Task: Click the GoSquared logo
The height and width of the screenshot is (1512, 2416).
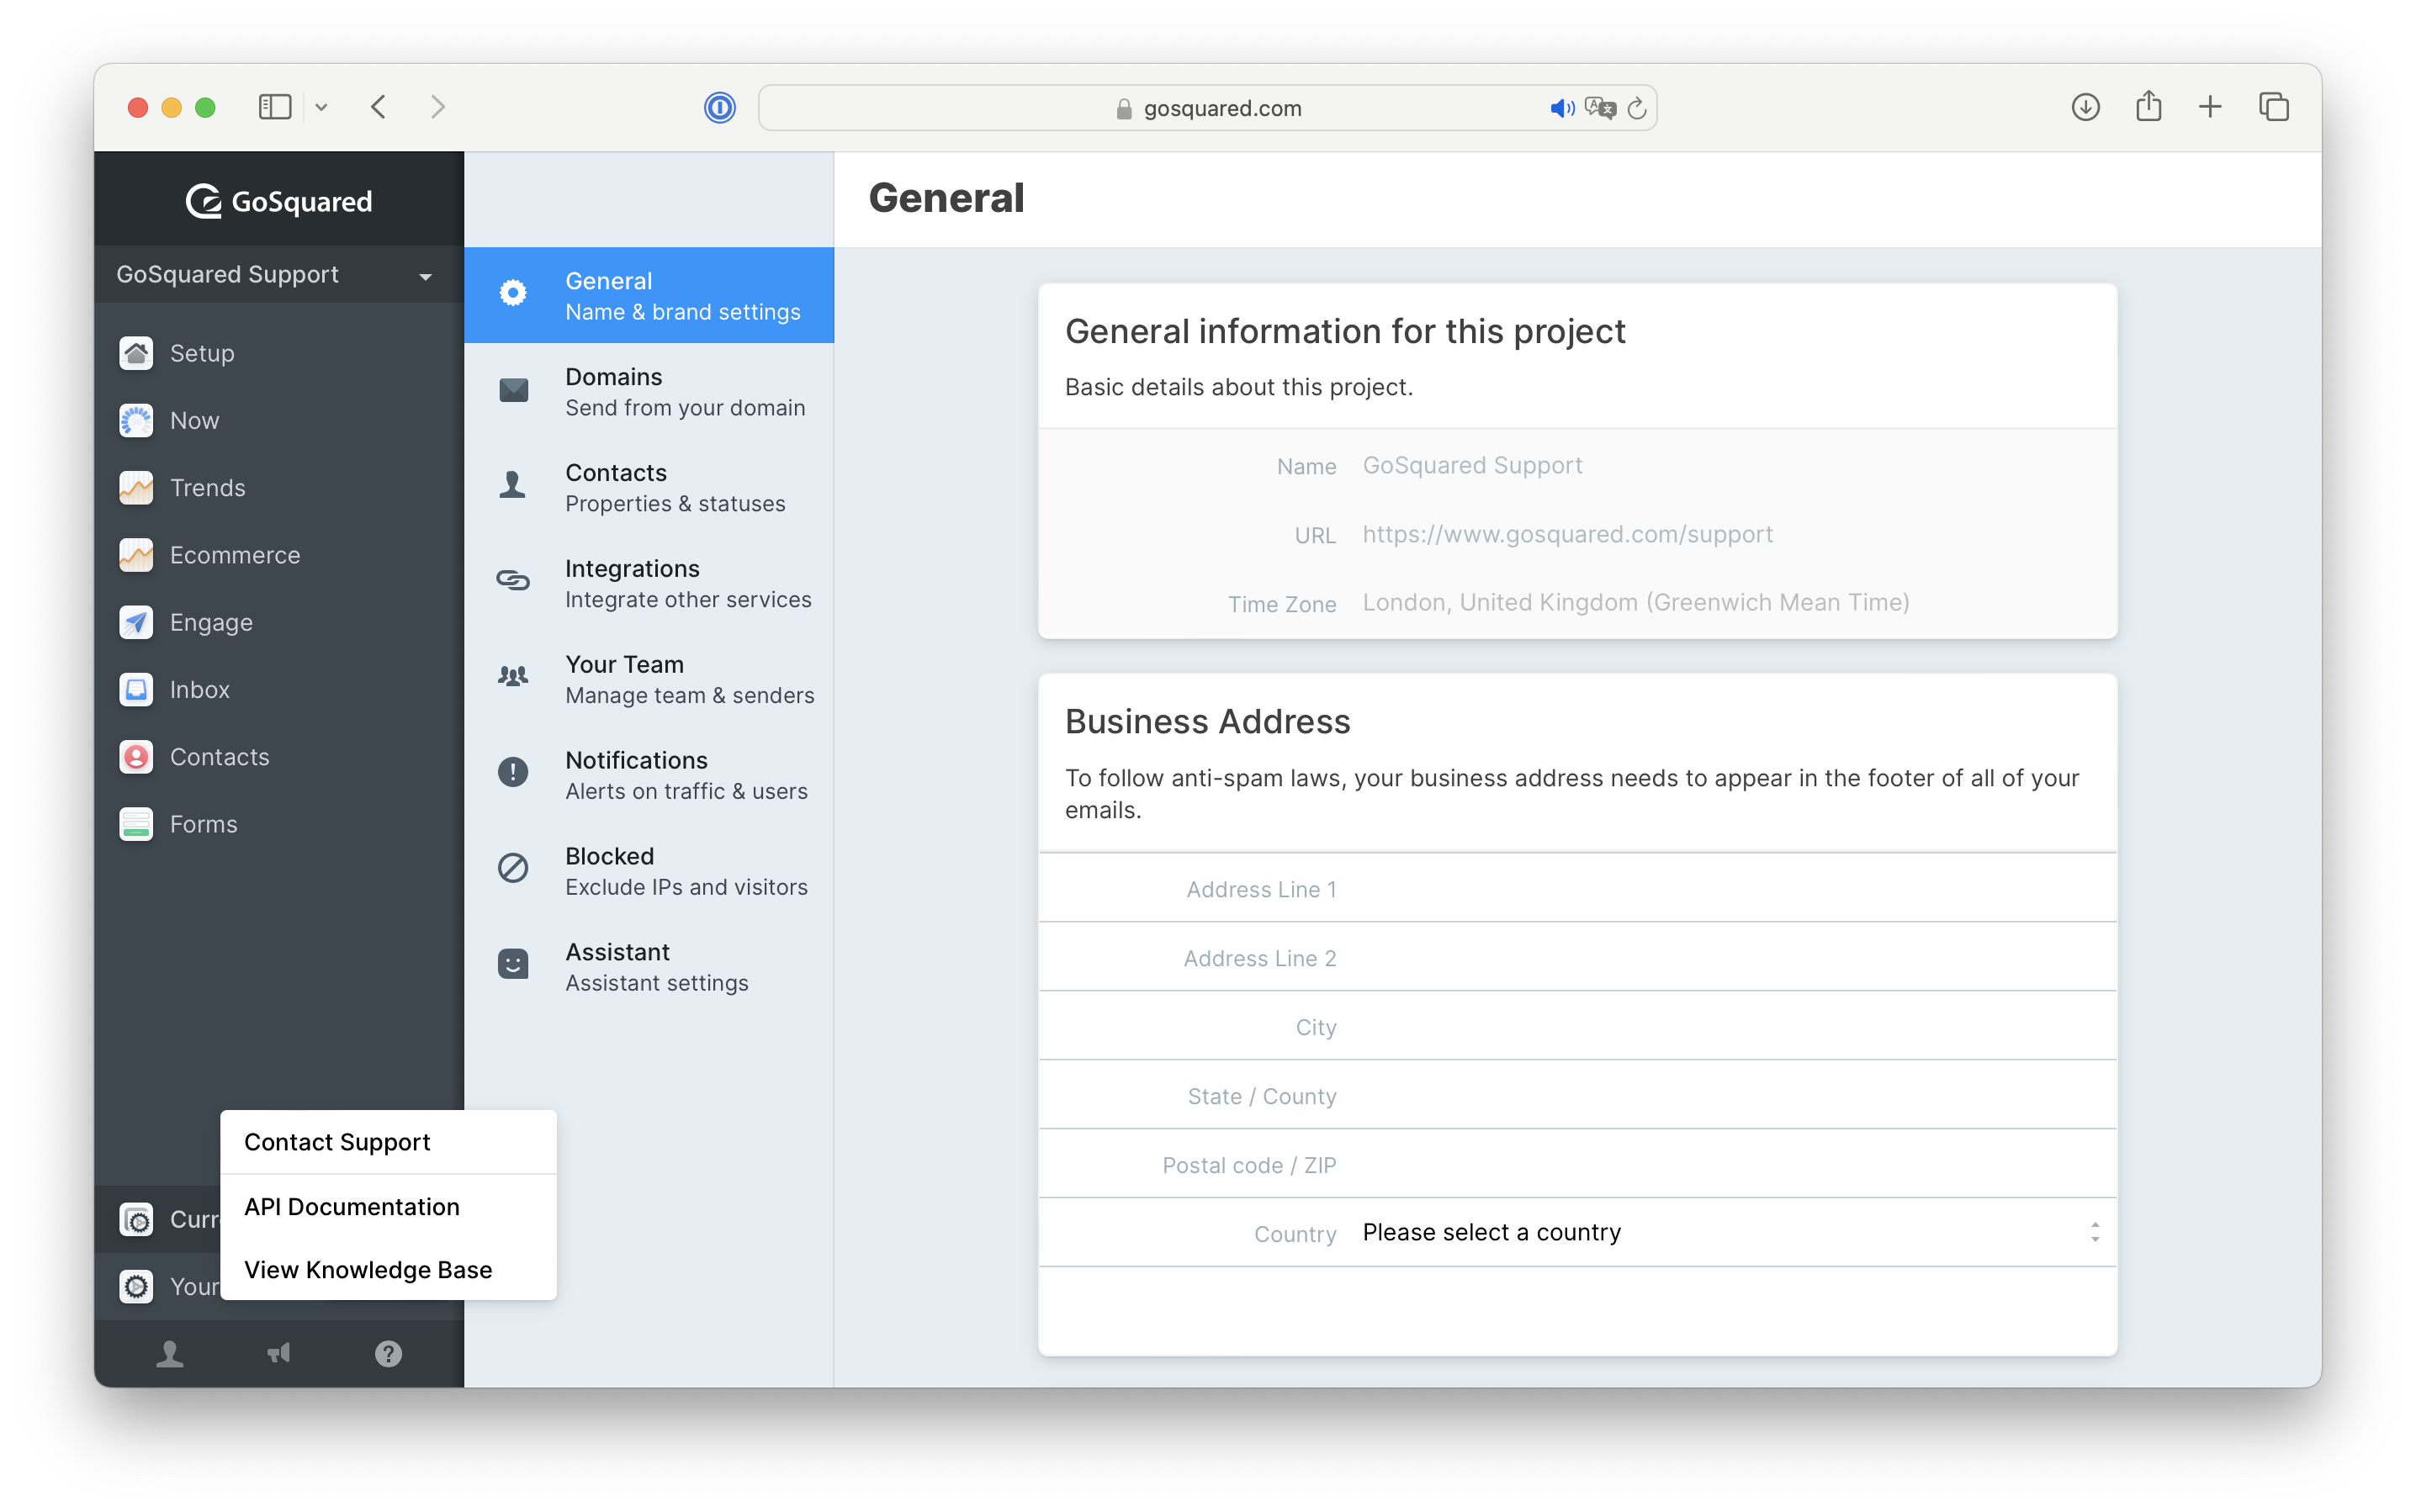Action: click(x=279, y=201)
